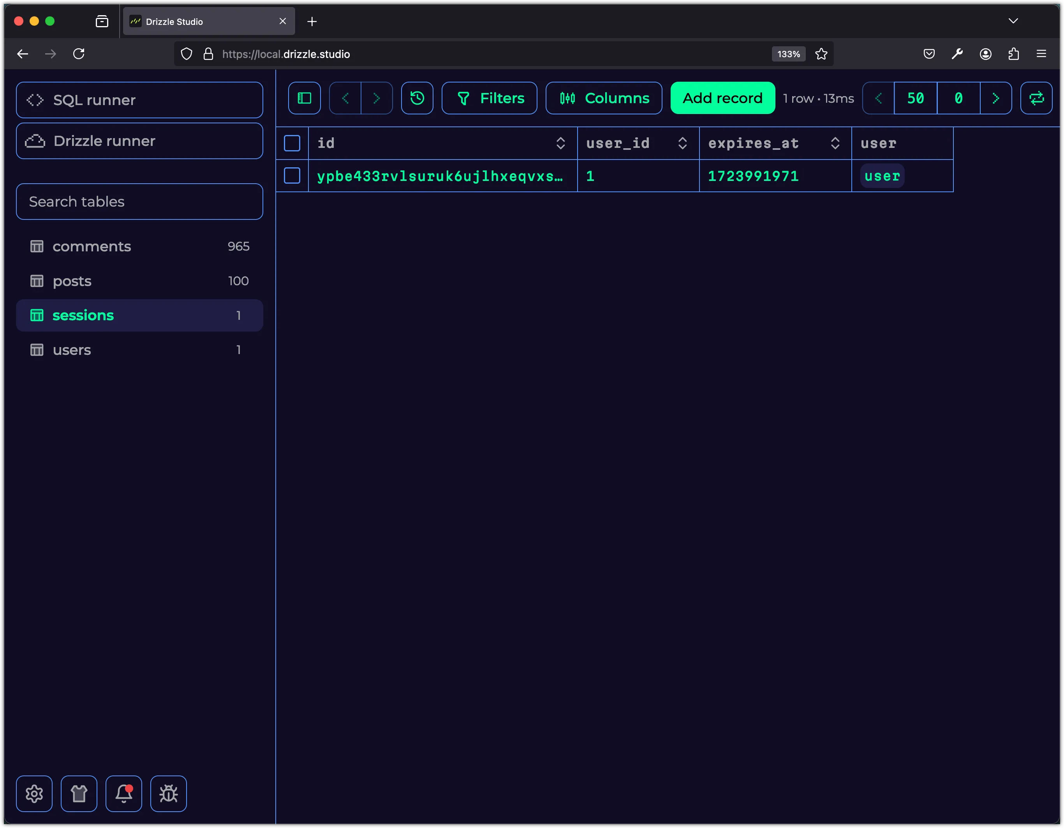Open the Pocket save icon

tap(929, 54)
